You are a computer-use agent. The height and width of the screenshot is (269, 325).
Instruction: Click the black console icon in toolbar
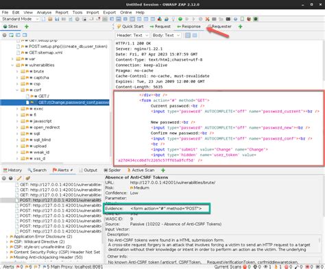228,19
